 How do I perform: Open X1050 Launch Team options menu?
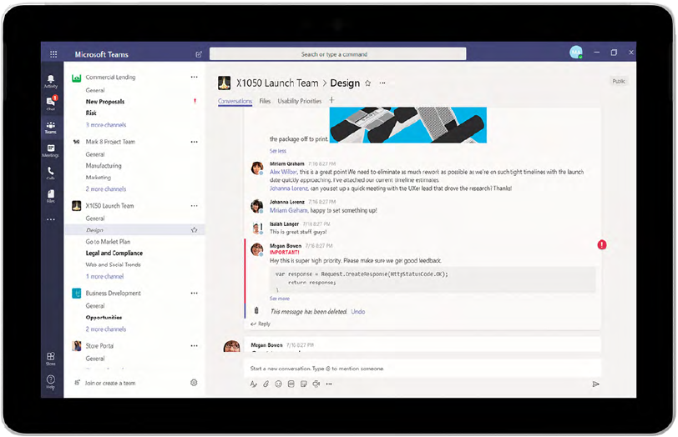click(195, 205)
